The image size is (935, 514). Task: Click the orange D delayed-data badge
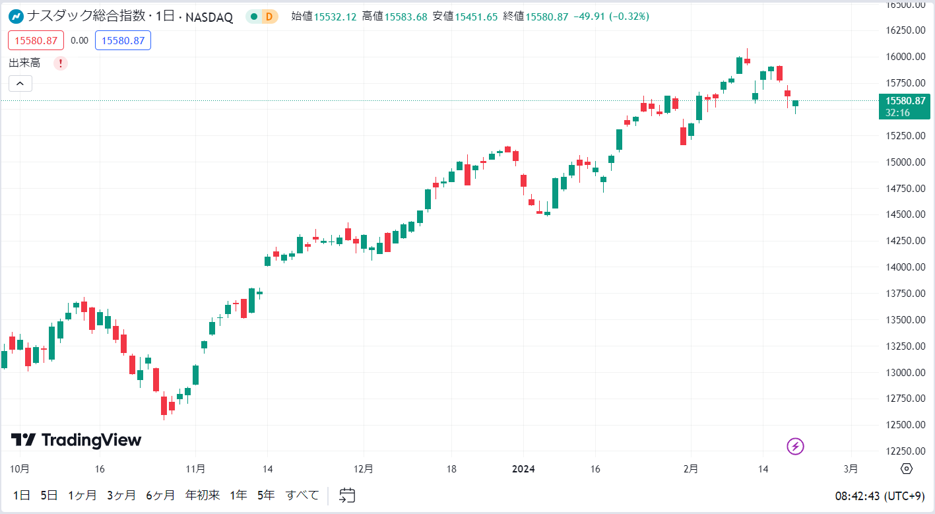pyautogui.click(x=270, y=16)
